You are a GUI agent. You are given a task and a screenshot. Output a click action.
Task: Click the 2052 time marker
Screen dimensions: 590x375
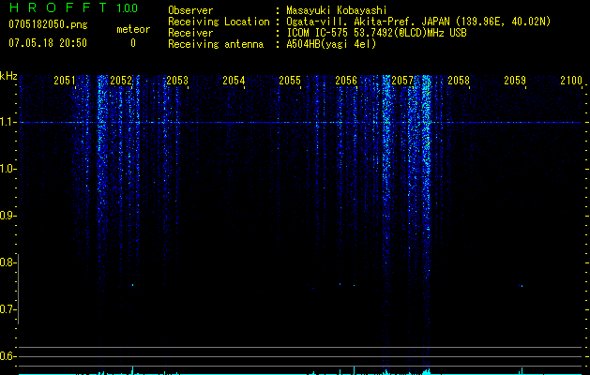pyautogui.click(x=121, y=81)
